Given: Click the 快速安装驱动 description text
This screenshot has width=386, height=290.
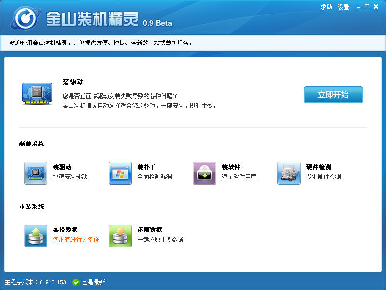Looking at the screenshot, I should click(70, 177).
